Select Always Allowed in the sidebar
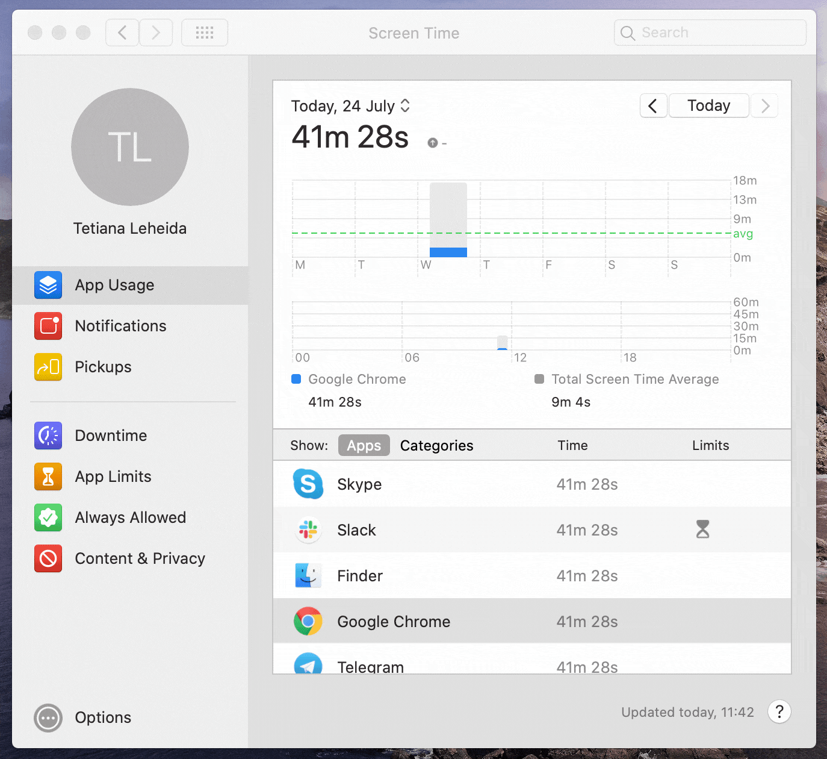This screenshot has width=827, height=759. pos(130,517)
